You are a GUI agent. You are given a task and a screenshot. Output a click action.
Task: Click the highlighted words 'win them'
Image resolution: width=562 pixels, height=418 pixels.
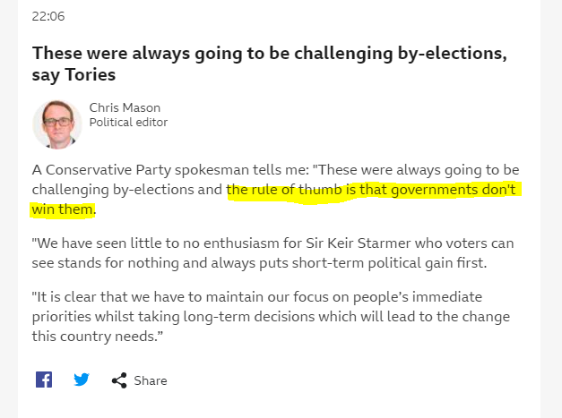[x=63, y=209]
